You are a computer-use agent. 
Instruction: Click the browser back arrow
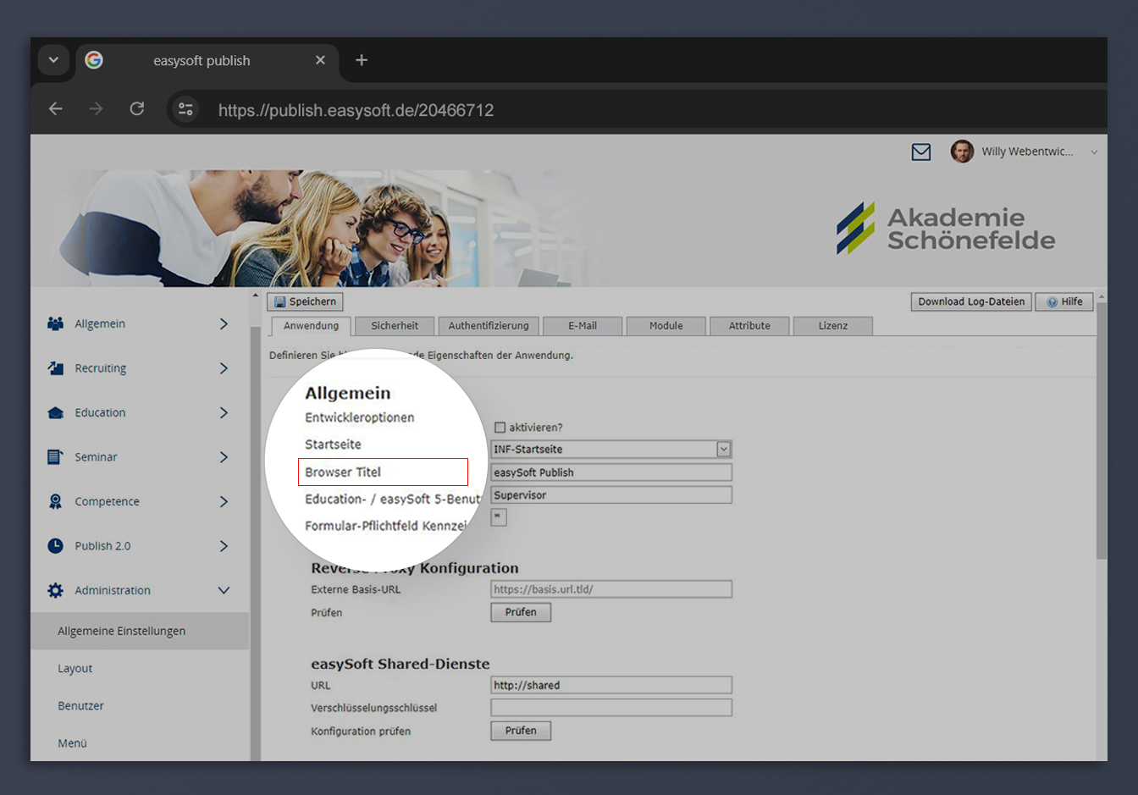tap(56, 109)
